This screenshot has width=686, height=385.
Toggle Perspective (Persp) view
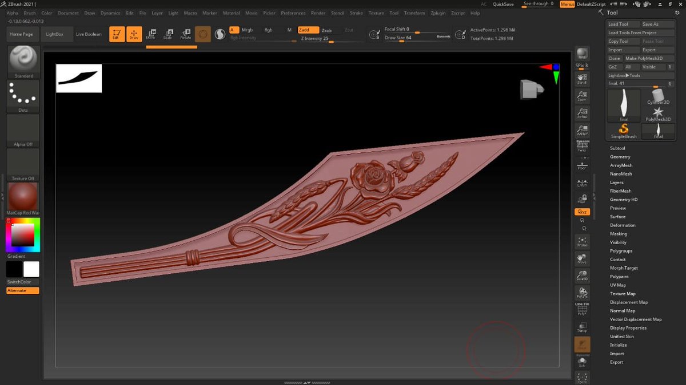(x=582, y=147)
